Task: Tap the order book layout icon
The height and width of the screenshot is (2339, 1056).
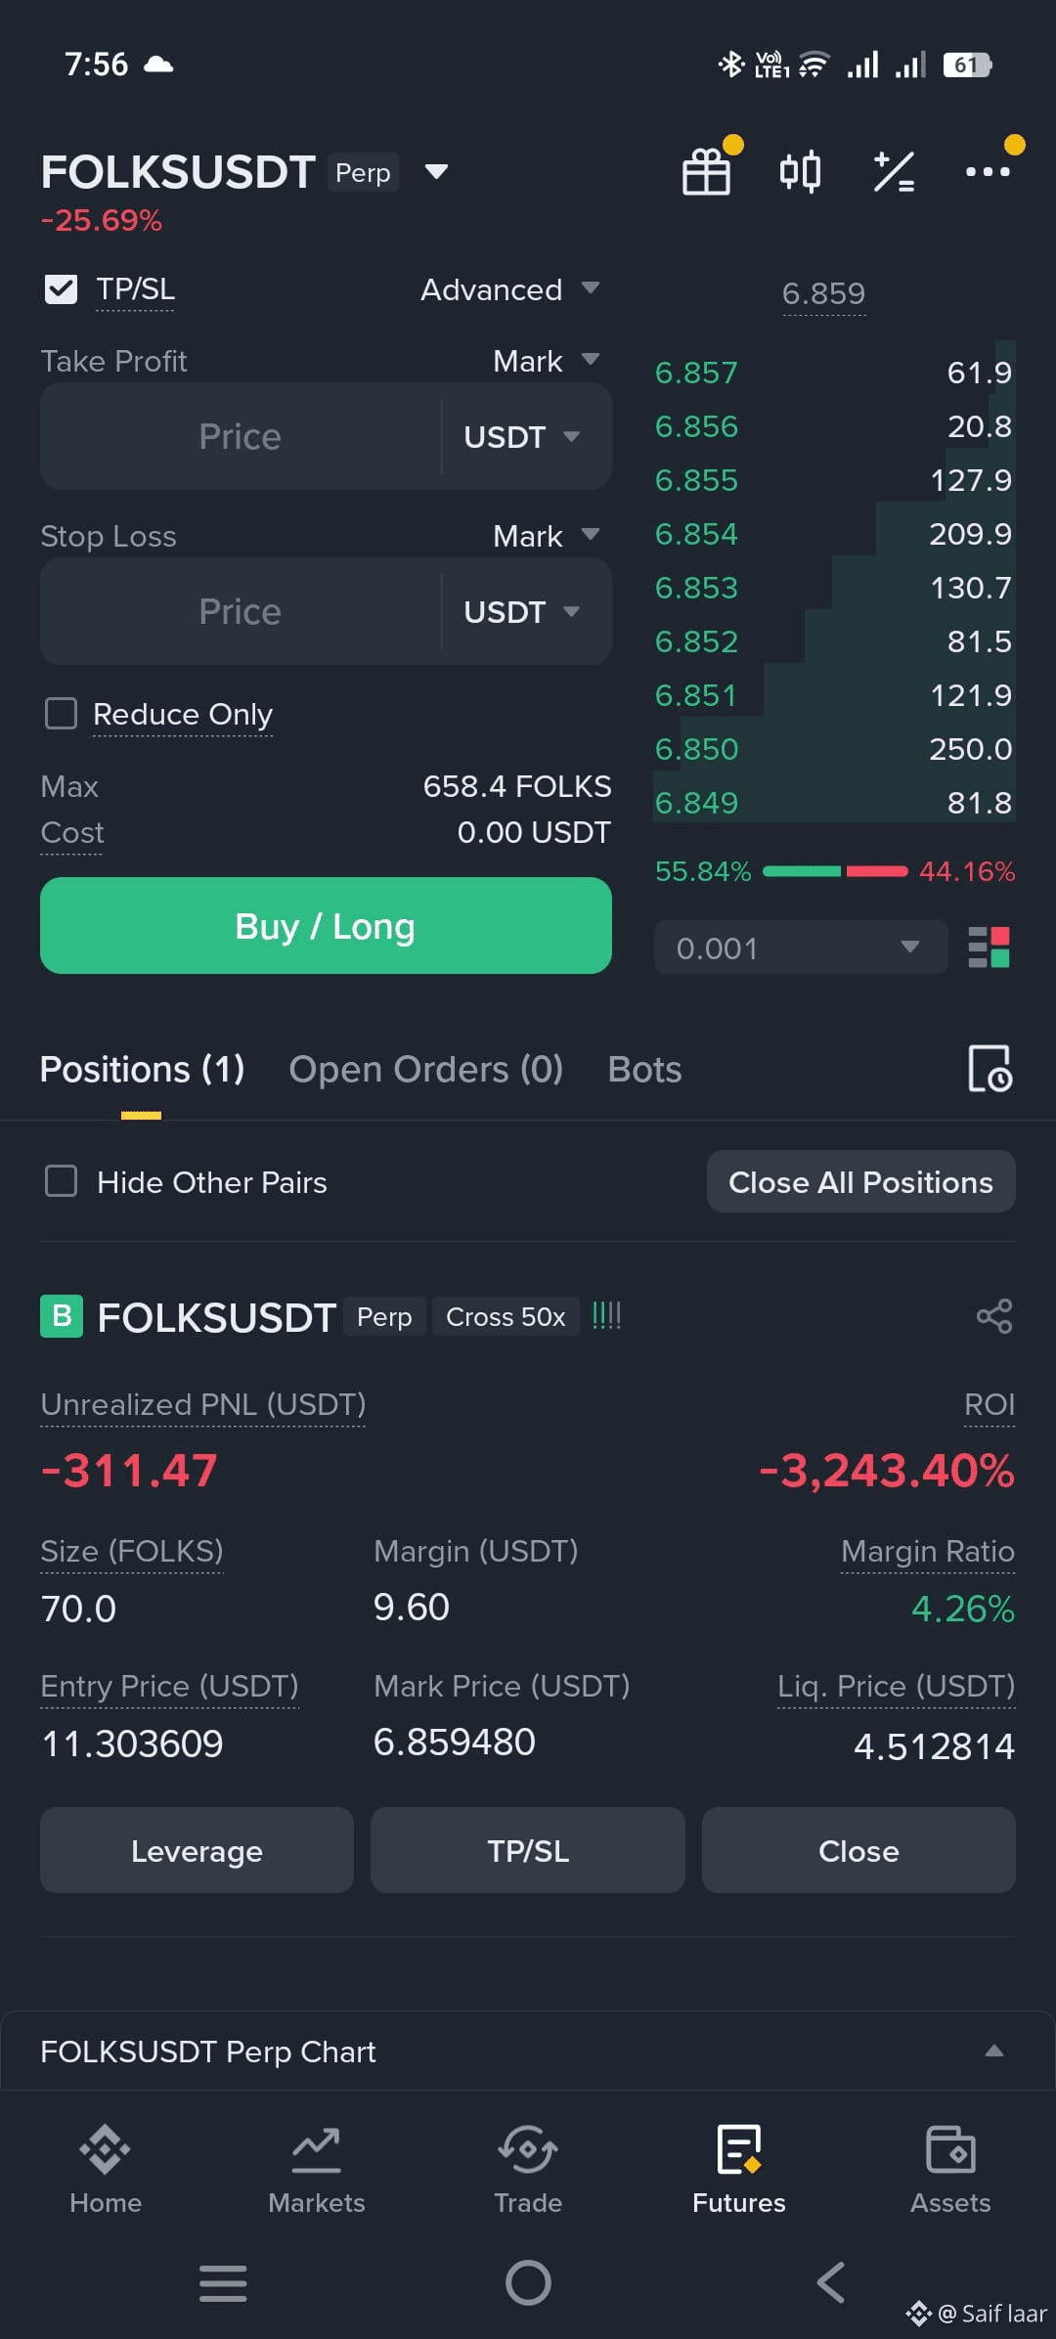Action: pos(989,948)
